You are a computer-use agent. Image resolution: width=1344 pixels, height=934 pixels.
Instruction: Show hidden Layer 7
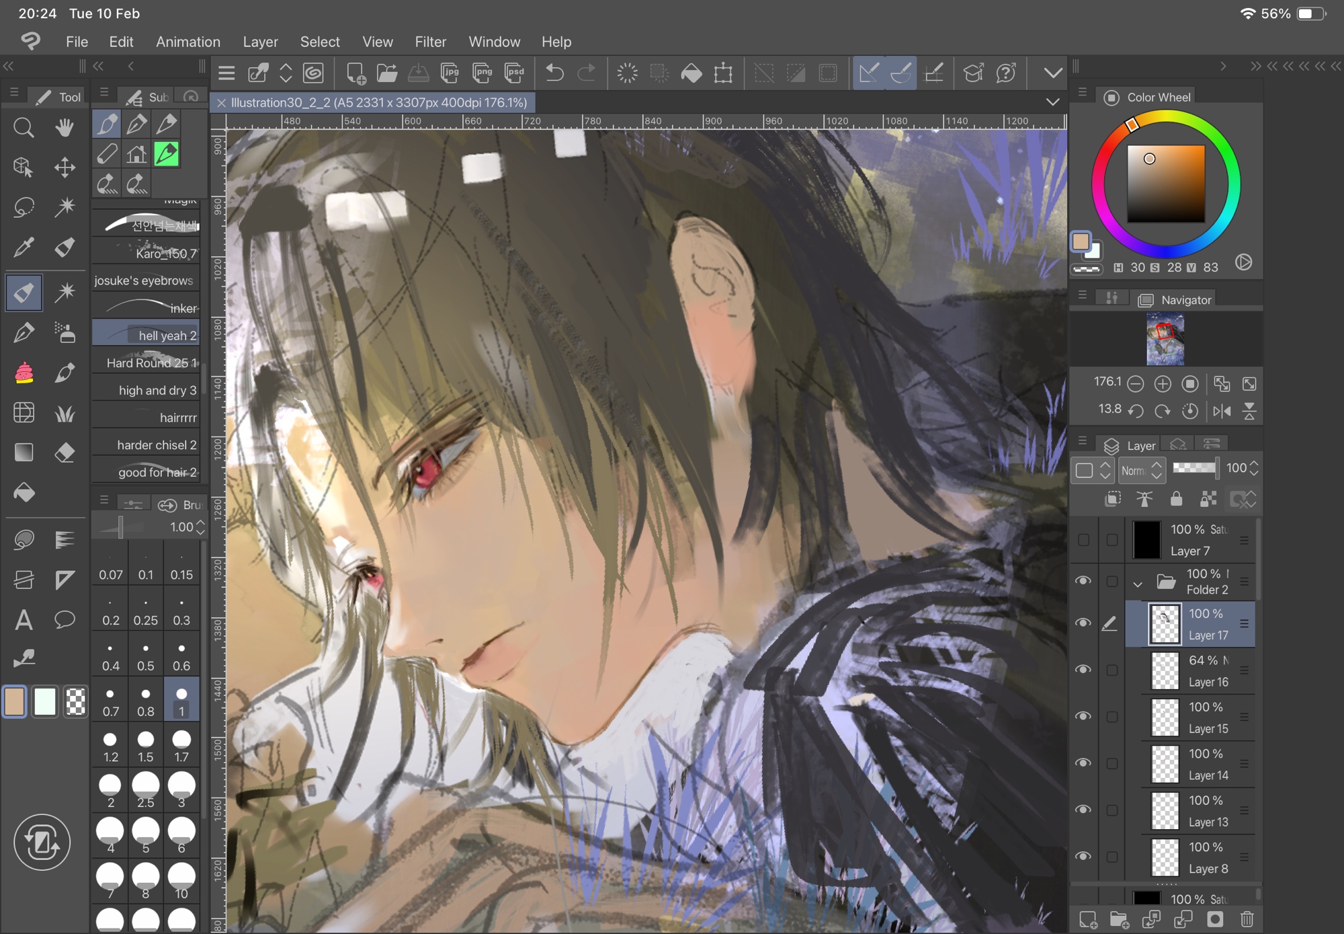click(1083, 540)
